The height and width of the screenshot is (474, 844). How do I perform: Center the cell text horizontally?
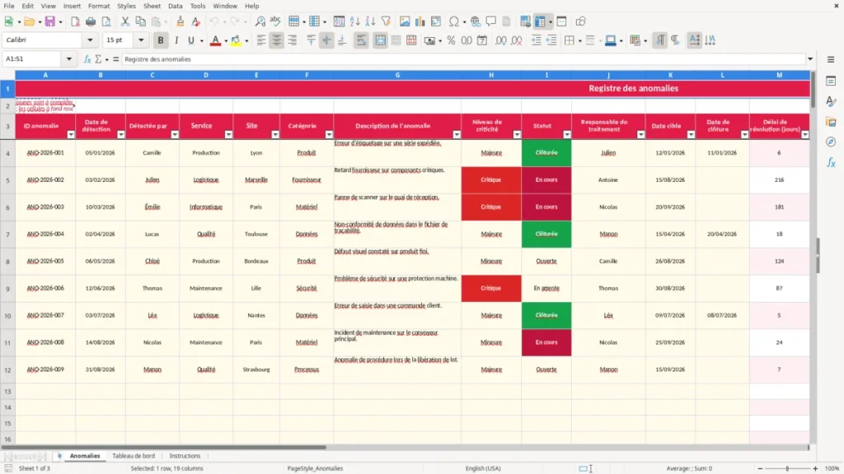point(276,40)
